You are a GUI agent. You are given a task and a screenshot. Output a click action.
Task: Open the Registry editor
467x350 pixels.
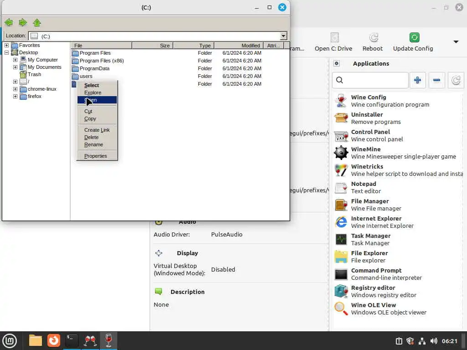[x=398, y=291]
